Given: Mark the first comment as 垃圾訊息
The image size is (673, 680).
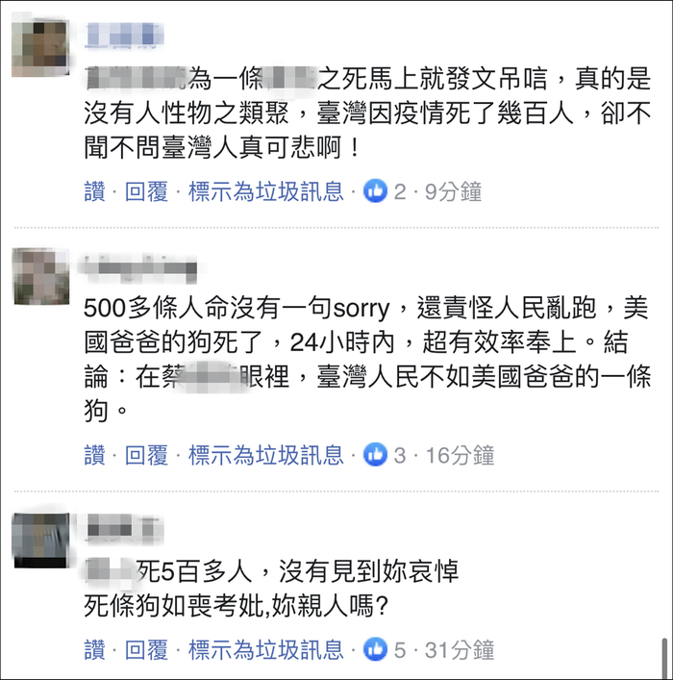Looking at the screenshot, I should coord(265,191).
